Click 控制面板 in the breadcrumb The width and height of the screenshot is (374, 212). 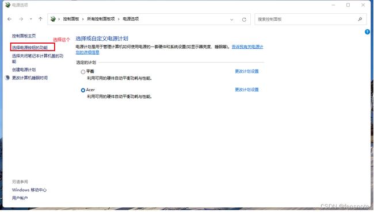click(x=71, y=19)
